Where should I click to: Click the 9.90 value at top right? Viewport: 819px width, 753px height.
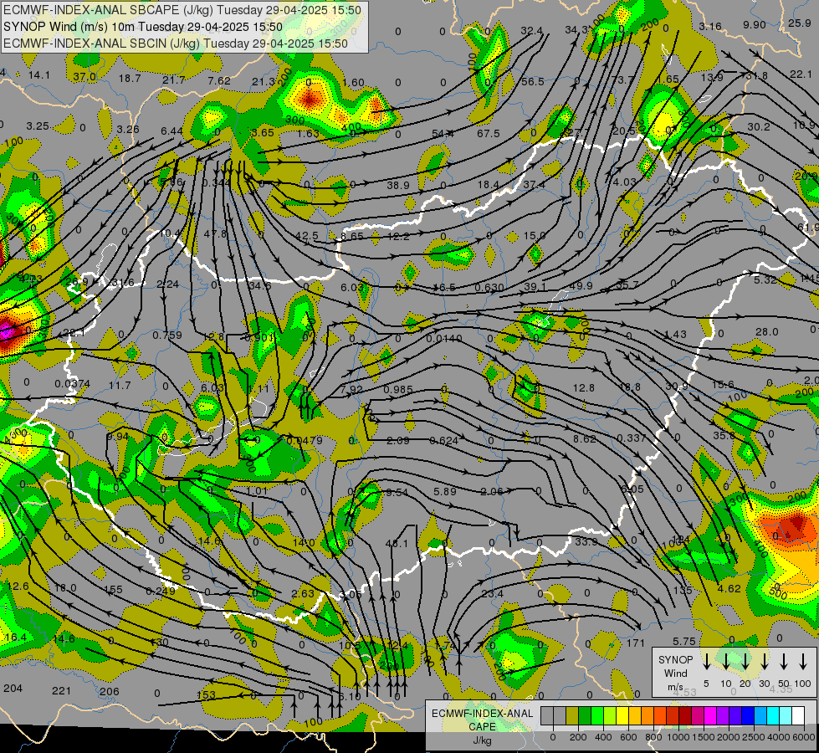coord(755,24)
